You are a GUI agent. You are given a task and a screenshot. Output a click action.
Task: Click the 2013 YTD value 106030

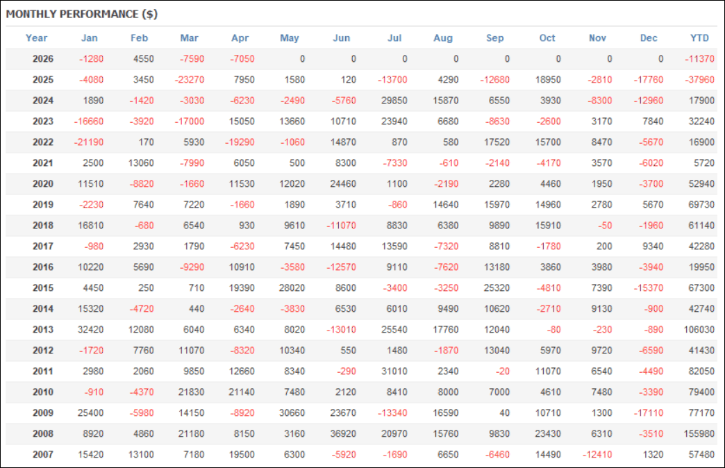click(699, 329)
